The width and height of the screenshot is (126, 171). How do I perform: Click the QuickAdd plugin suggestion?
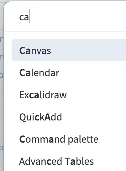tap(69, 117)
